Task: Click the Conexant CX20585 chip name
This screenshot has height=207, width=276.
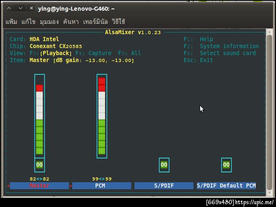Action: (x=56, y=46)
